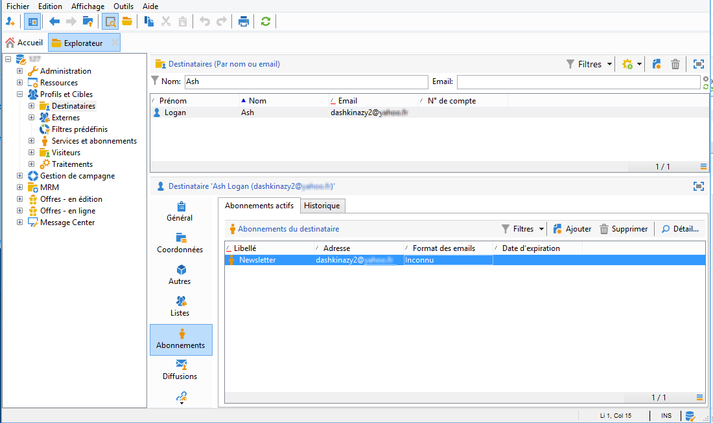Viewport: 713px width, 423px height.
Task: Switch to the Accueil tab
Action: pos(24,43)
